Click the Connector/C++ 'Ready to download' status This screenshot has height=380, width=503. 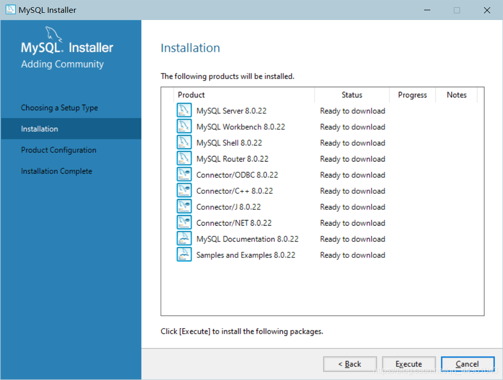[x=352, y=191]
